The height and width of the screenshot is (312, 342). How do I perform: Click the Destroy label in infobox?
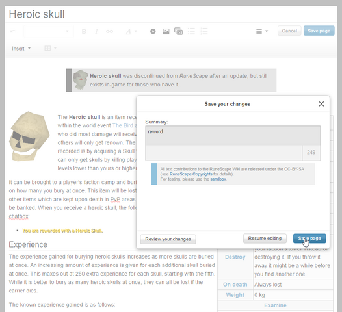235,257
